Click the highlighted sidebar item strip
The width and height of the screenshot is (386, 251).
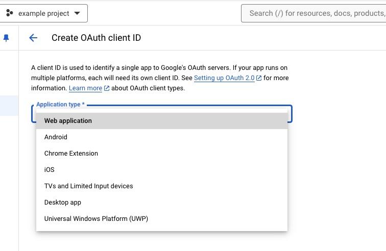pos(9,106)
